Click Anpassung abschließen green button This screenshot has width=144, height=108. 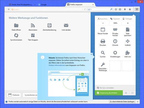pyautogui.click(x=109, y=93)
